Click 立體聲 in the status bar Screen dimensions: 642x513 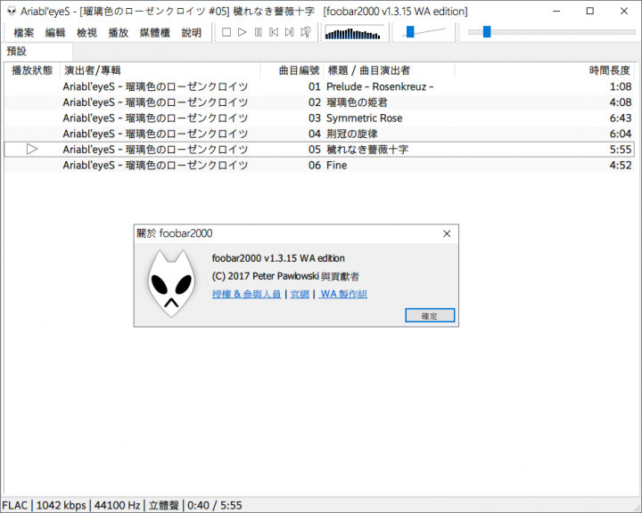pos(164,506)
